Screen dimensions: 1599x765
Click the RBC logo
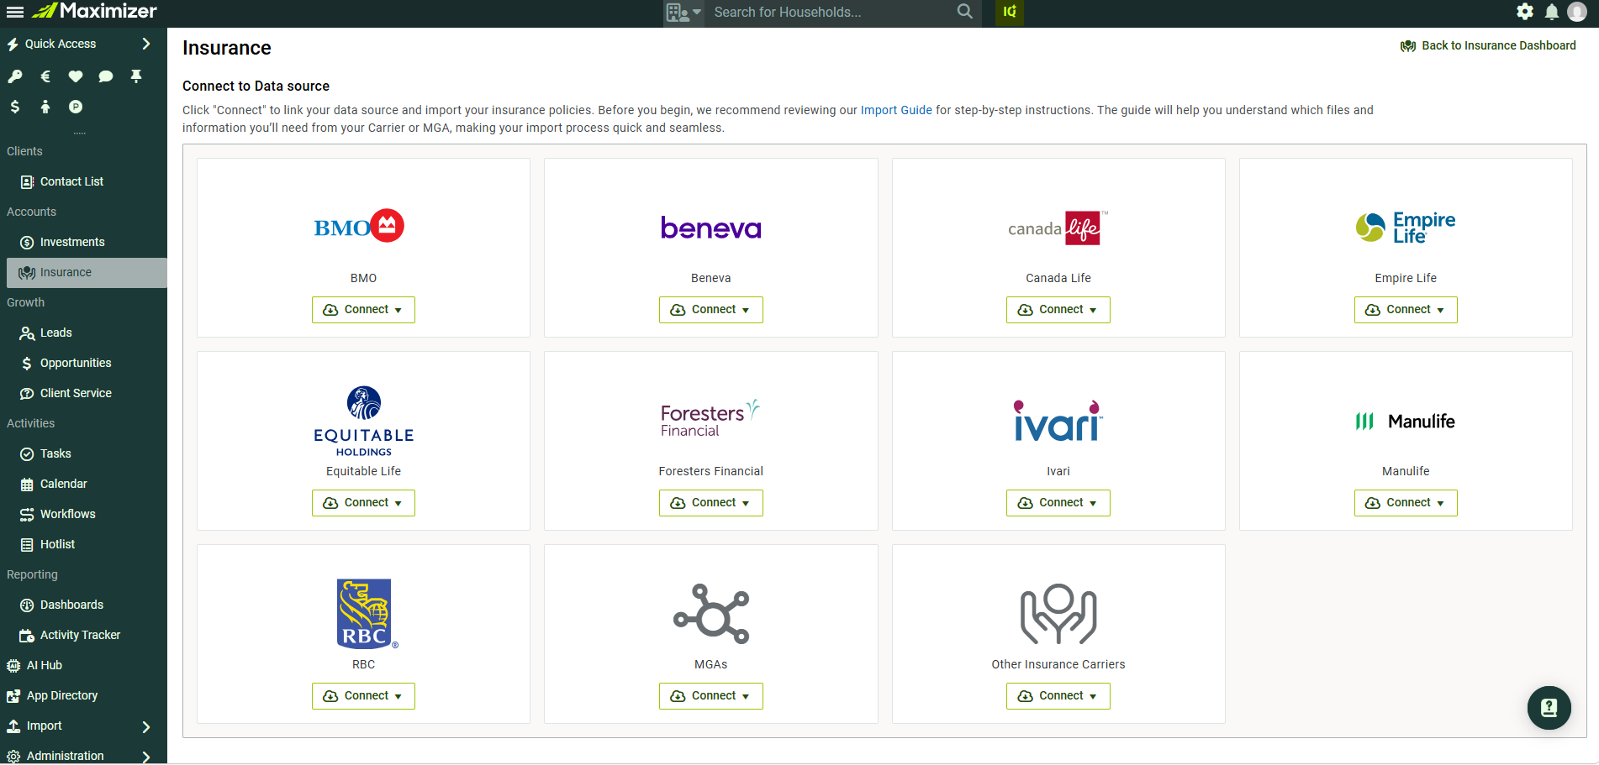367,614
